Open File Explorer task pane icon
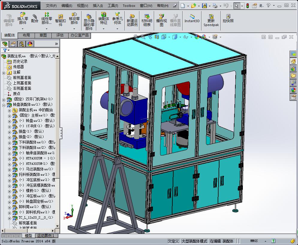Viewport: 298px width, 245px height. coord(294,75)
